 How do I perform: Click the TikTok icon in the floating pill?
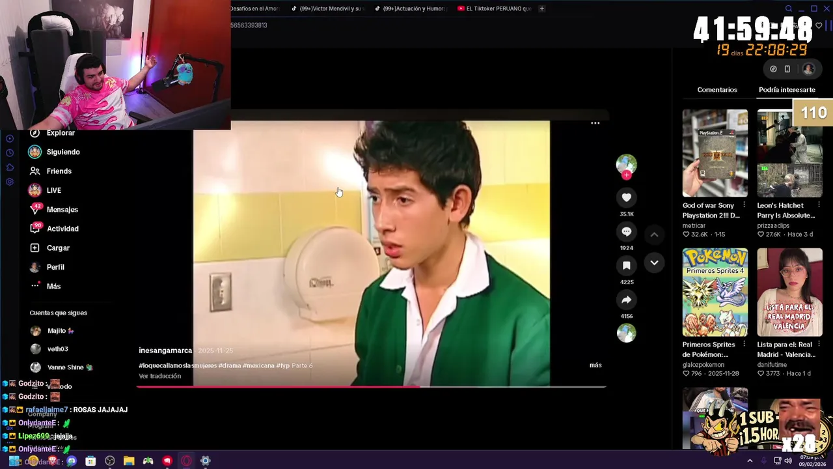coord(773,68)
